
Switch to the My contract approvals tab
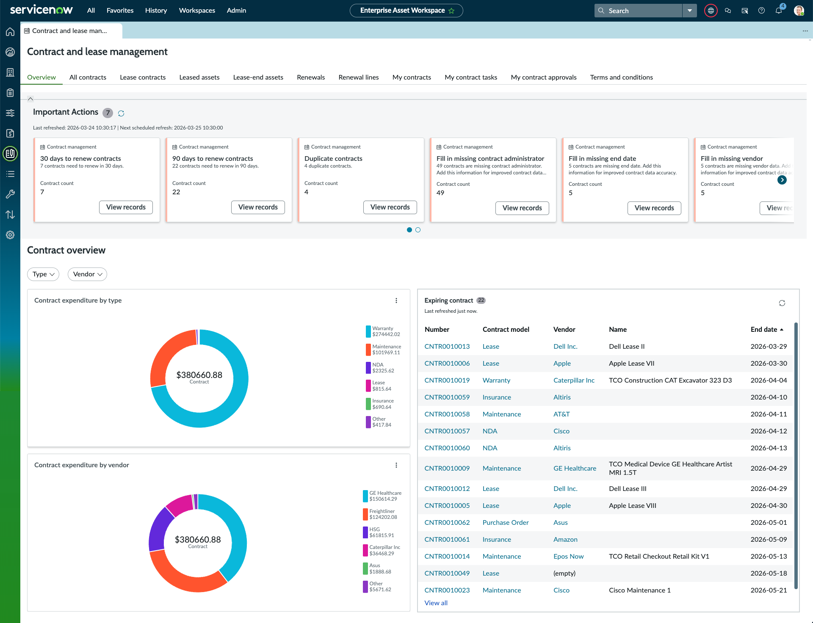tap(544, 77)
